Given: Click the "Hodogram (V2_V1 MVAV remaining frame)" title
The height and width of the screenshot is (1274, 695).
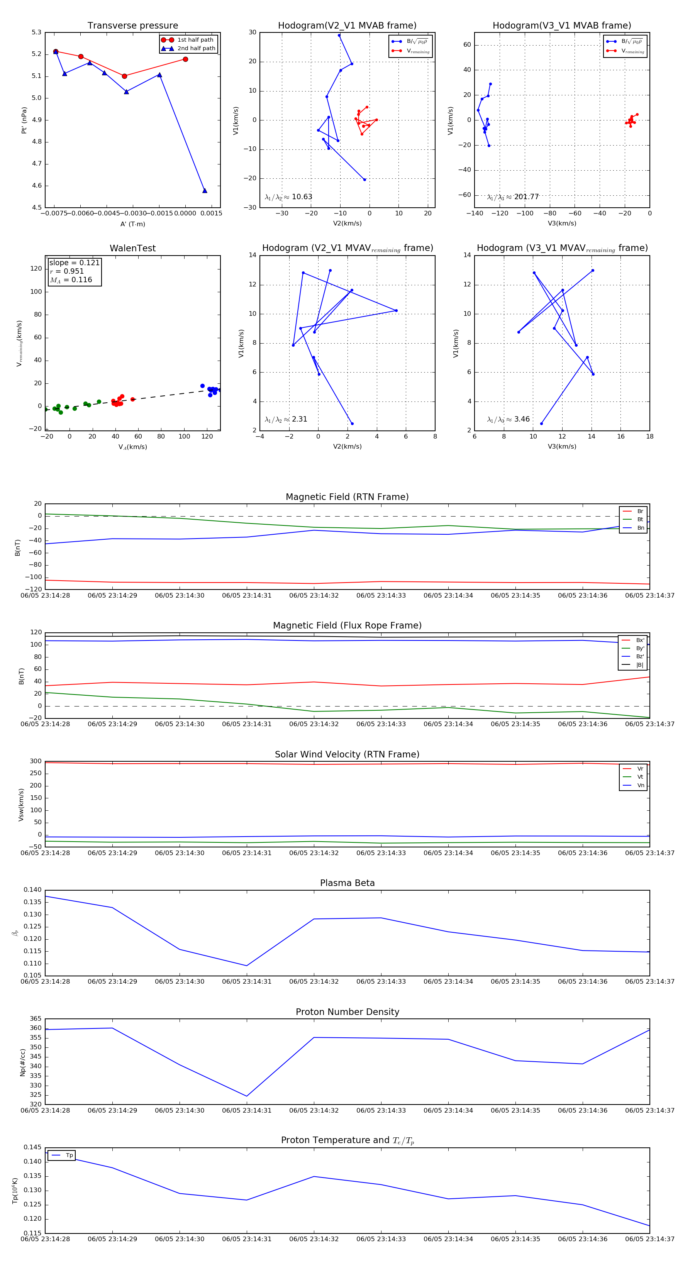Looking at the screenshot, I should 347,248.
